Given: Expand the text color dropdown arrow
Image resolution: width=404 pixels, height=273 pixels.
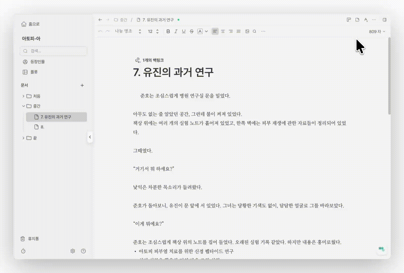Looking at the screenshot, I should (x=206, y=31).
